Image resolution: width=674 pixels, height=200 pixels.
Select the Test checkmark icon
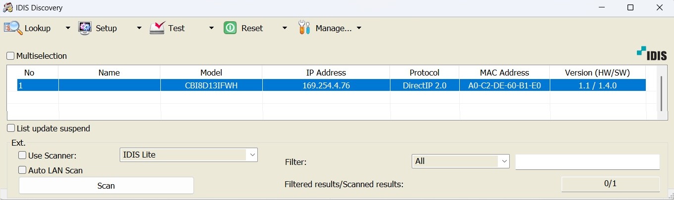pyautogui.click(x=157, y=28)
